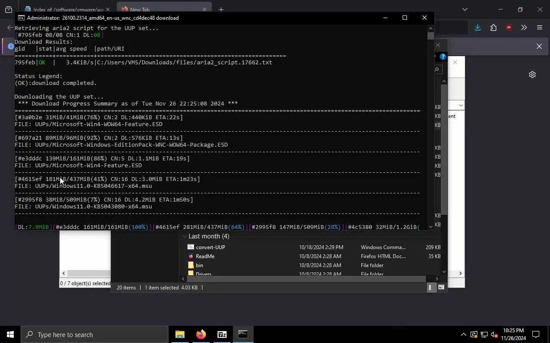Expand the Firefox list all tabs dropdown

464,9
